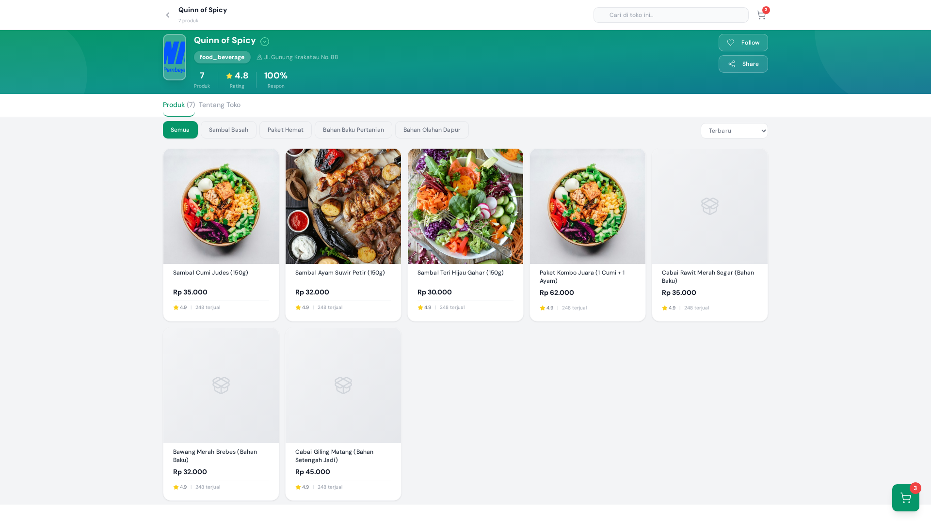Filter by Paket Hemat category
Viewport: 931px width, 523px height.
[x=286, y=130]
